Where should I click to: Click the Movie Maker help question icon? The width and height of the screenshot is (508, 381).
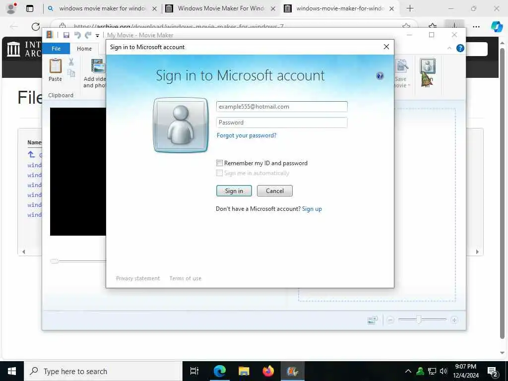(460, 48)
